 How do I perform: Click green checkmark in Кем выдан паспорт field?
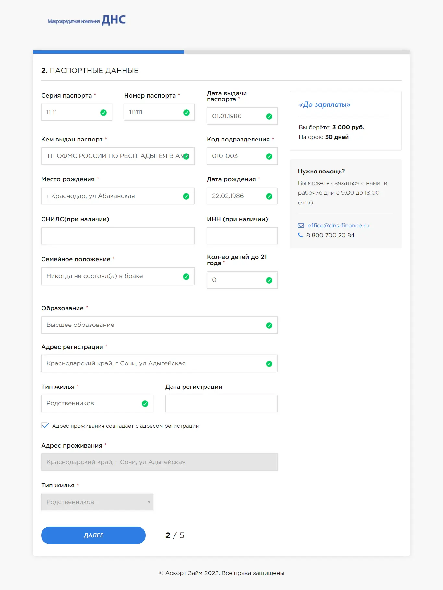[186, 156]
